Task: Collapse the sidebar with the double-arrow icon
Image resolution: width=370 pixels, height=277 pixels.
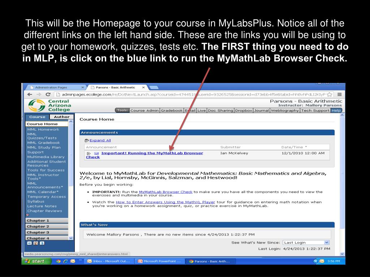Action: coord(30,243)
